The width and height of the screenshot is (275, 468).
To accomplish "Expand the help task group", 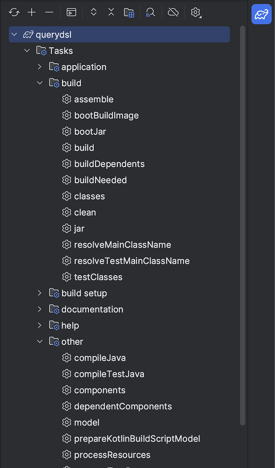I will [40, 325].
